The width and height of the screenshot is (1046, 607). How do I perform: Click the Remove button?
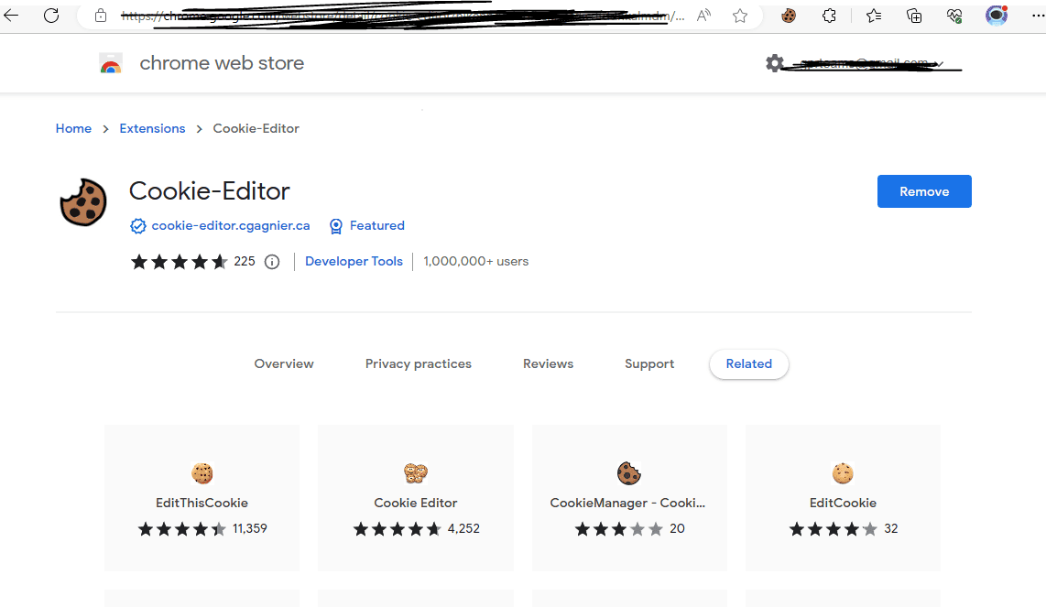click(924, 191)
